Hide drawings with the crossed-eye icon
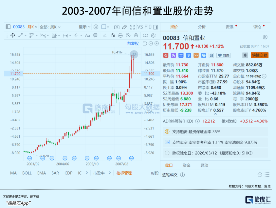Viewport: 276px width, 208px height. 128,35
